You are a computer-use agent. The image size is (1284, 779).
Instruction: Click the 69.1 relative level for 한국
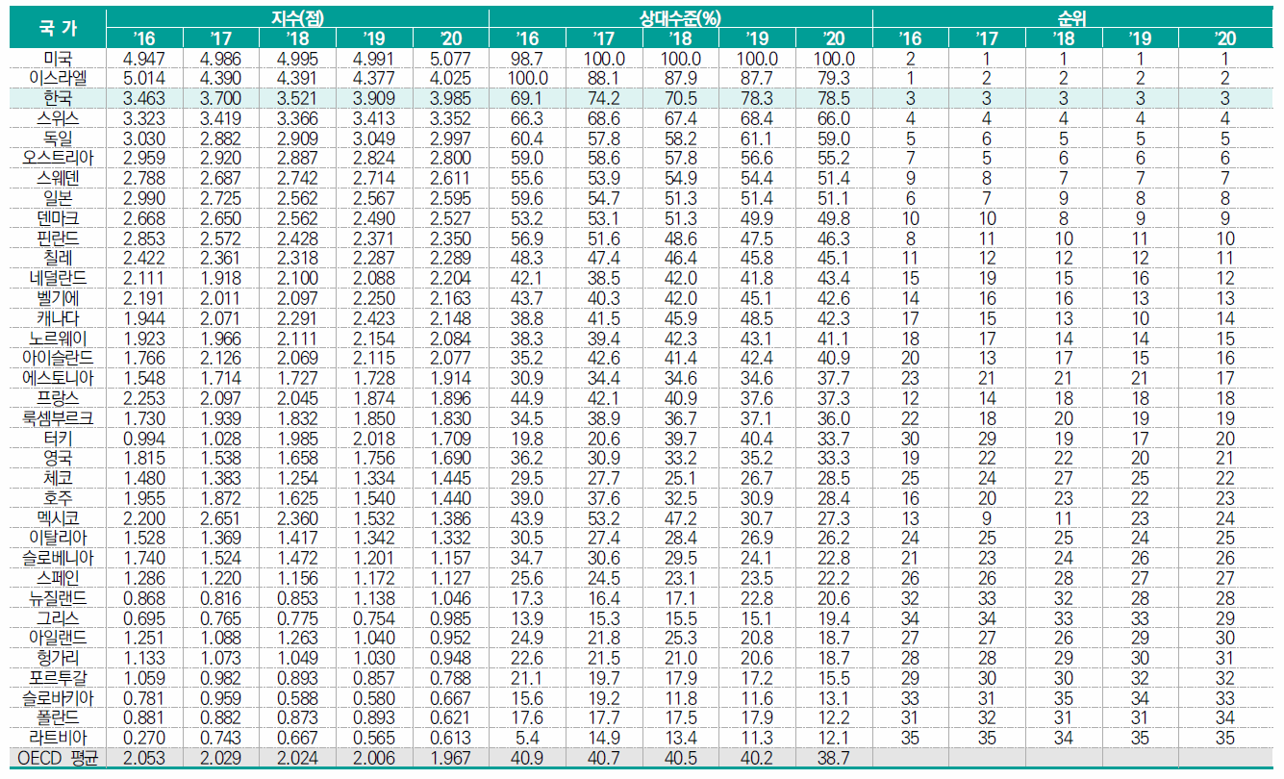click(527, 98)
